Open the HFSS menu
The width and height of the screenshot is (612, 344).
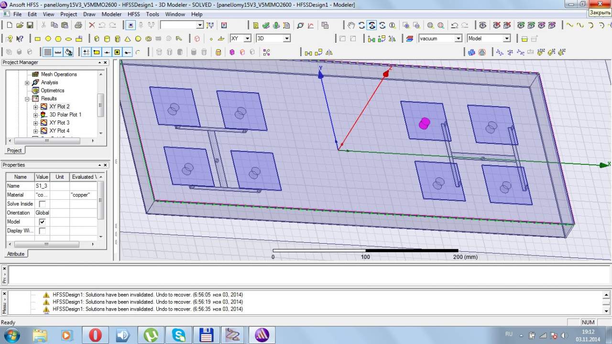tap(134, 14)
